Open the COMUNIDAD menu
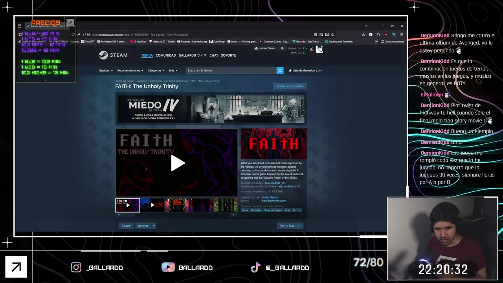This screenshot has height=283, width=503. (165, 55)
